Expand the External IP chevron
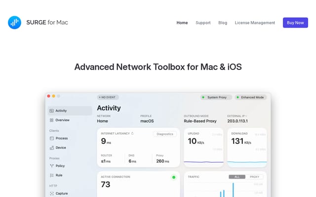Viewport: 316px width, 197px height. tap(246, 116)
